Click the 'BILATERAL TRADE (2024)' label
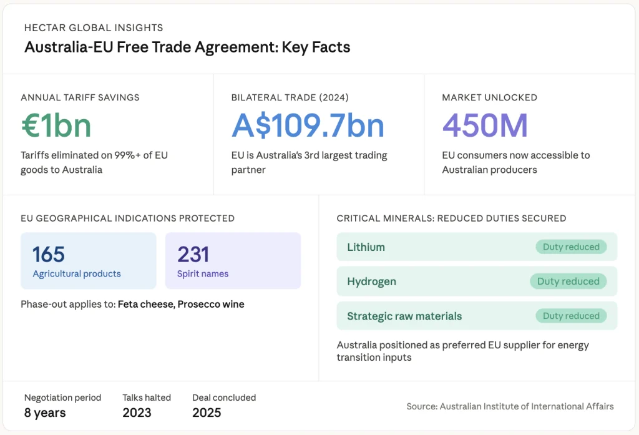Viewport: 639px width, 435px height. point(290,97)
